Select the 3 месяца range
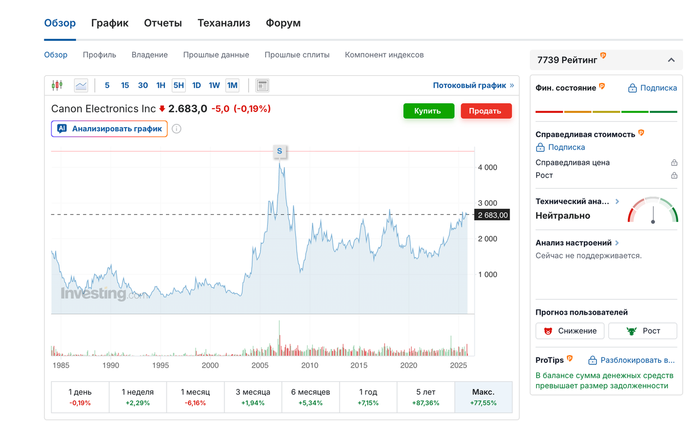This screenshot has width=699, height=438. point(253,397)
